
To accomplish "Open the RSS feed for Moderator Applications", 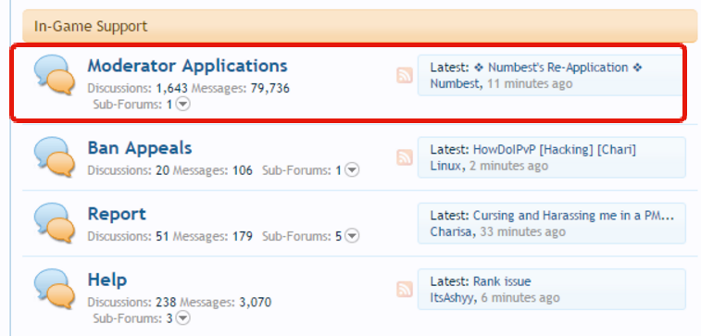I will (x=405, y=75).
